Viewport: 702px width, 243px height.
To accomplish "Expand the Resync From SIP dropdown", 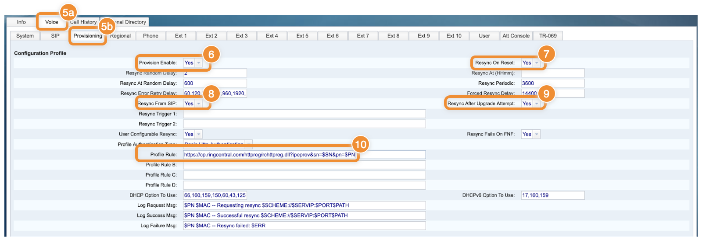I will pos(193,104).
